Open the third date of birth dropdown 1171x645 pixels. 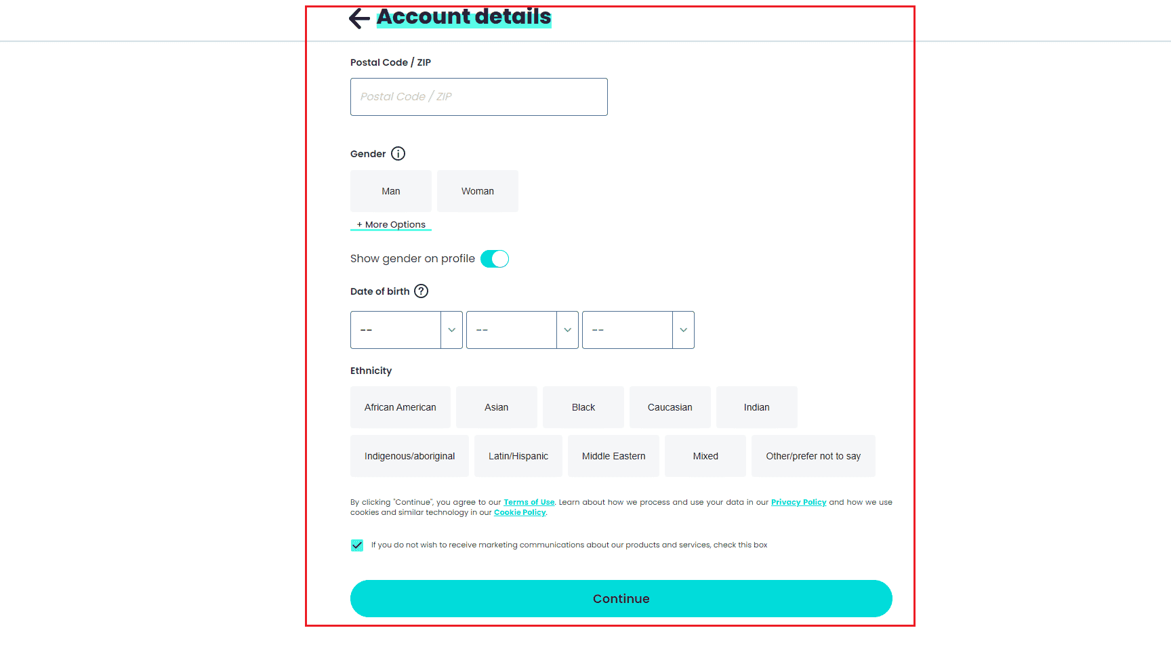[638, 330]
